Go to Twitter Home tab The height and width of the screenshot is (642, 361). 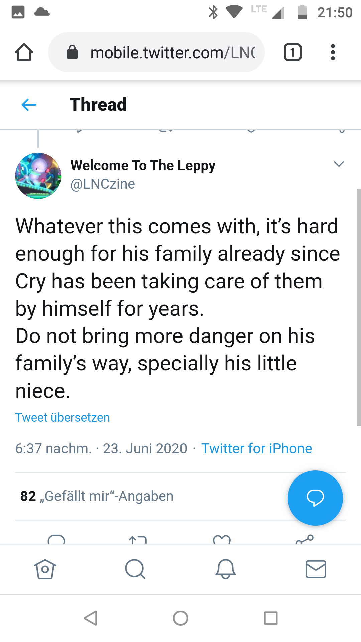pyautogui.click(x=45, y=569)
